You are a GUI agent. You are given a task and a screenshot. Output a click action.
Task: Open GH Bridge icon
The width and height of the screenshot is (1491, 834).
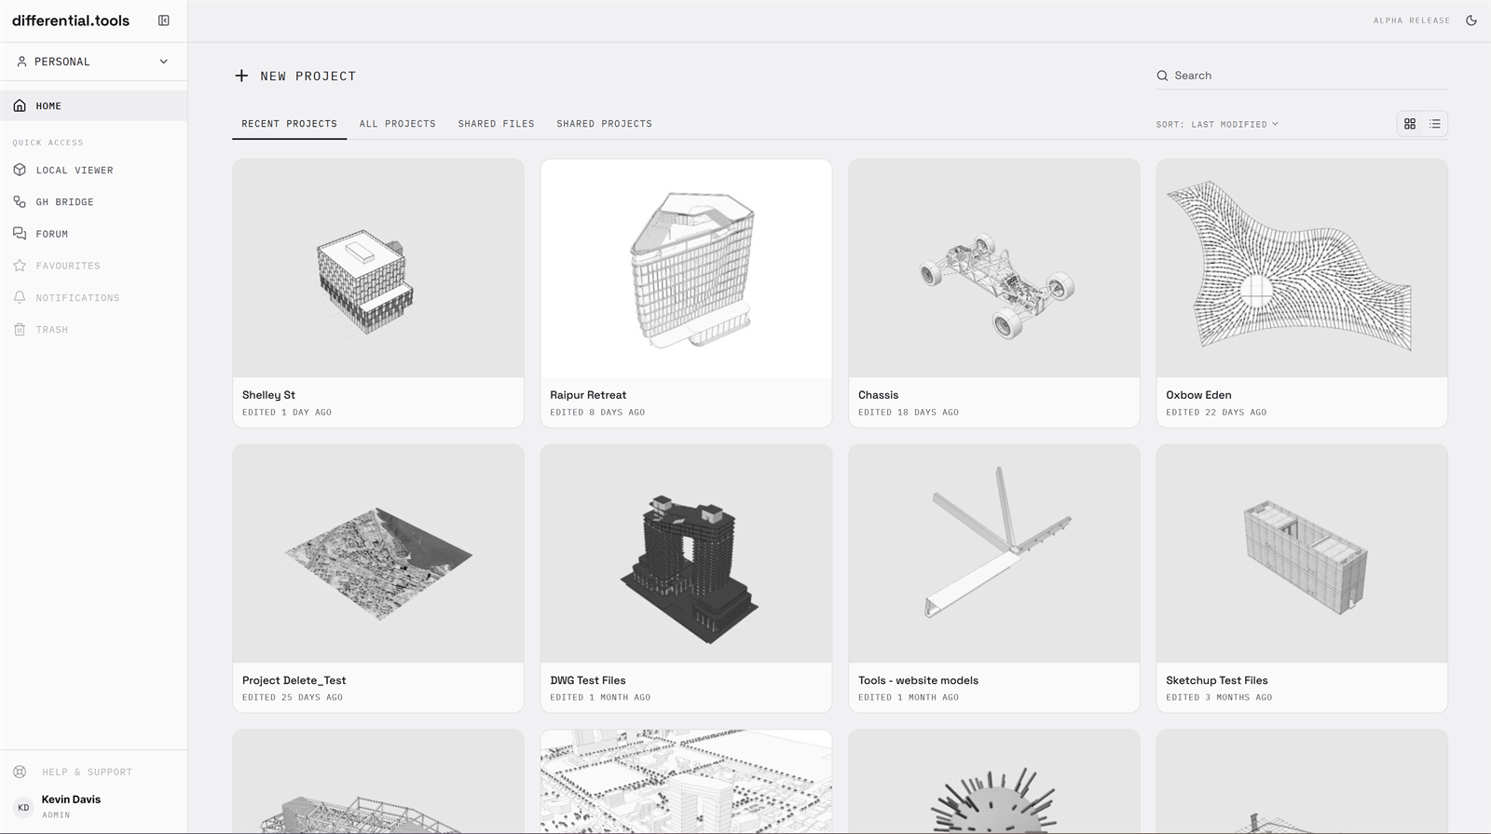point(20,202)
